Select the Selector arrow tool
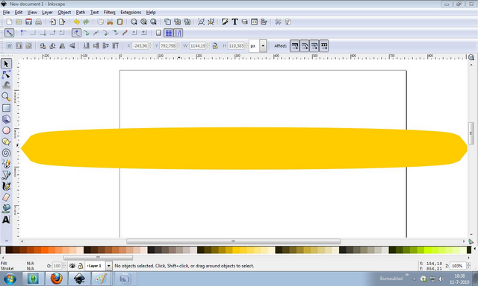Screen dimensions: 478x286 (6, 63)
